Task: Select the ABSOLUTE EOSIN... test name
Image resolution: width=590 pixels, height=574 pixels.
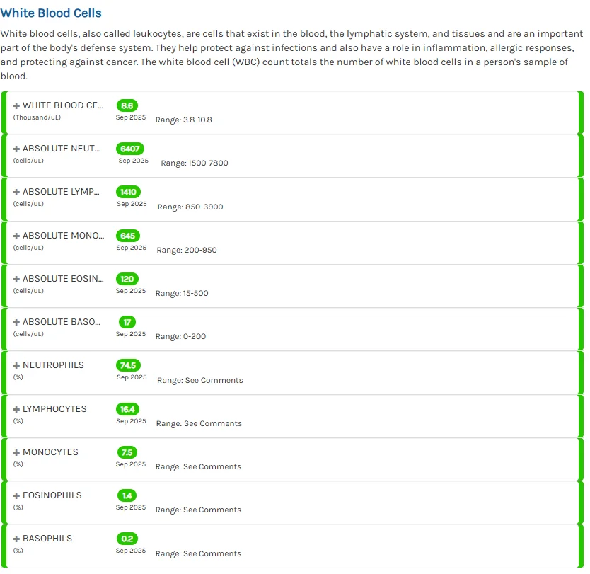Action: point(63,279)
